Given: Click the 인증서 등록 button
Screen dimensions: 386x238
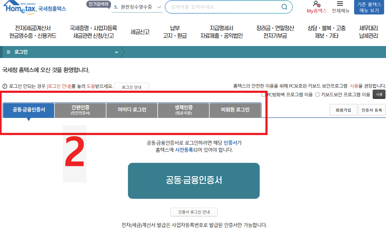Looking at the screenshot, I should point(372,109).
